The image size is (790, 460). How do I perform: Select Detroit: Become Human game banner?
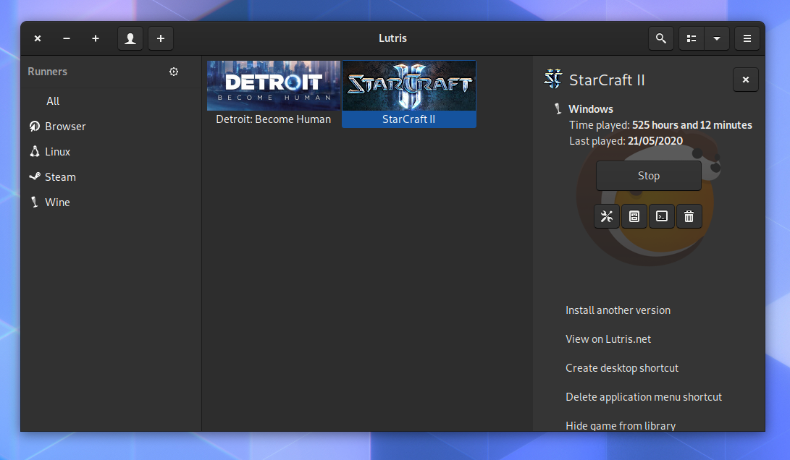274,85
